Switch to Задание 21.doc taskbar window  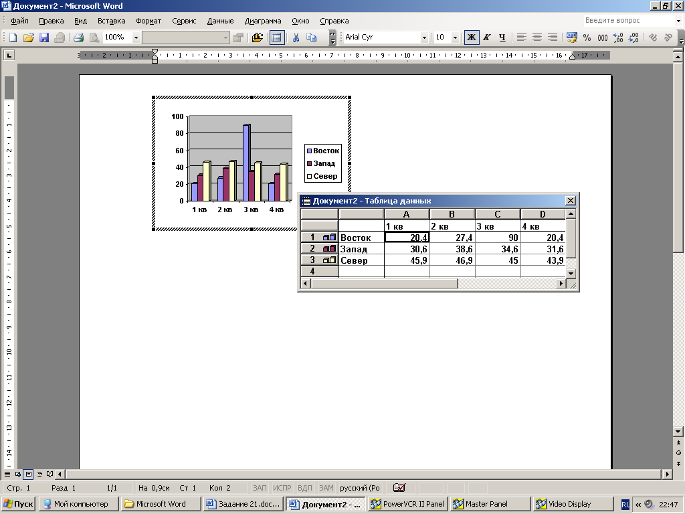245,504
